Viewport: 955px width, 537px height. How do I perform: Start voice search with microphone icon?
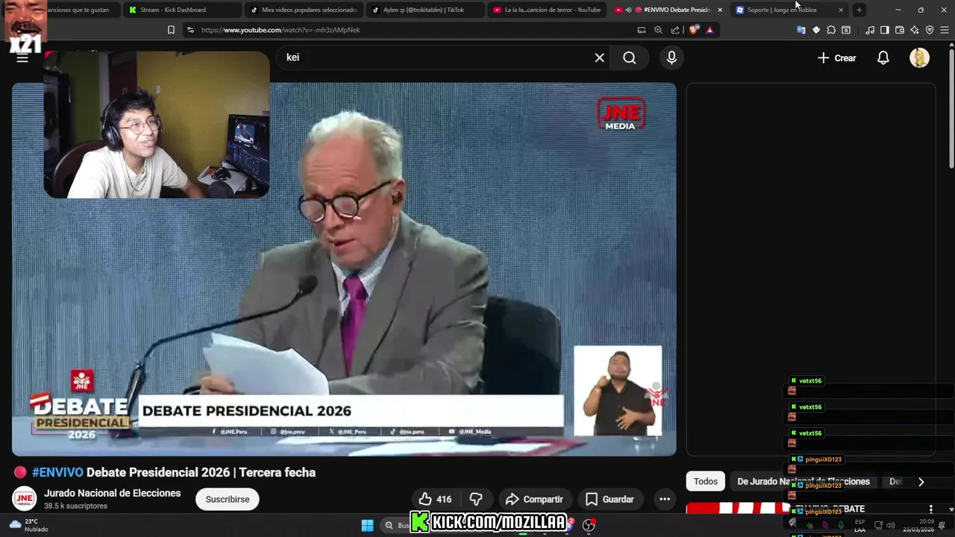pos(671,57)
